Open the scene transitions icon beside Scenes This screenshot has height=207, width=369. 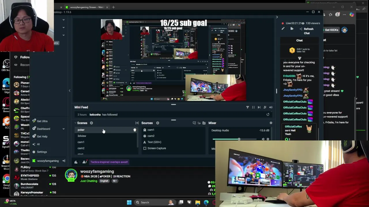pyautogui.click(x=137, y=123)
